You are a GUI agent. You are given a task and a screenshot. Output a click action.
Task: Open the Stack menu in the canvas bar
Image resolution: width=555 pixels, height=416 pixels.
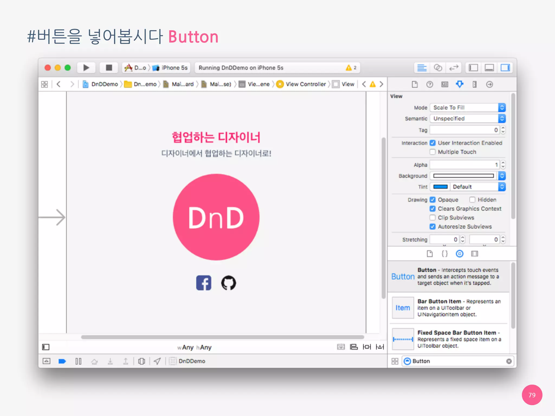[x=341, y=347]
